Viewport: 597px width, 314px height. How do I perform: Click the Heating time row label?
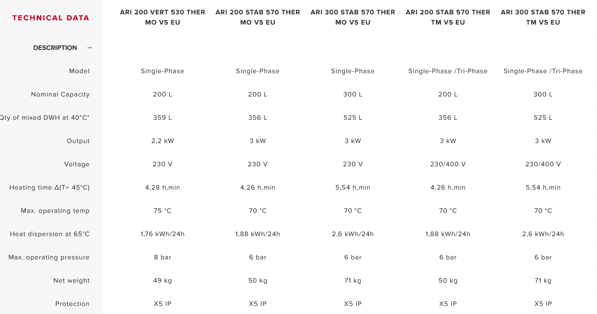tap(49, 187)
